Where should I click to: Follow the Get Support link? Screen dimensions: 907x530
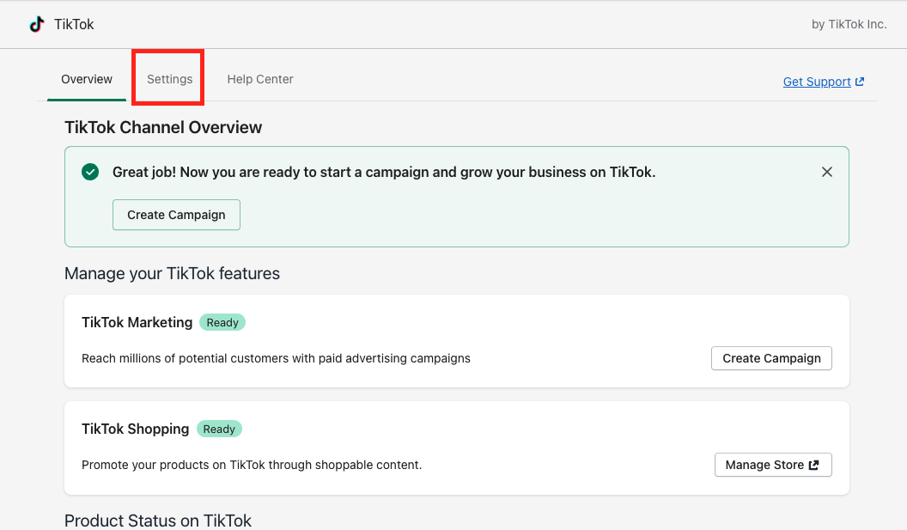click(817, 82)
